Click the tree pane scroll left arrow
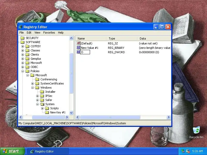 click(x=21, y=117)
